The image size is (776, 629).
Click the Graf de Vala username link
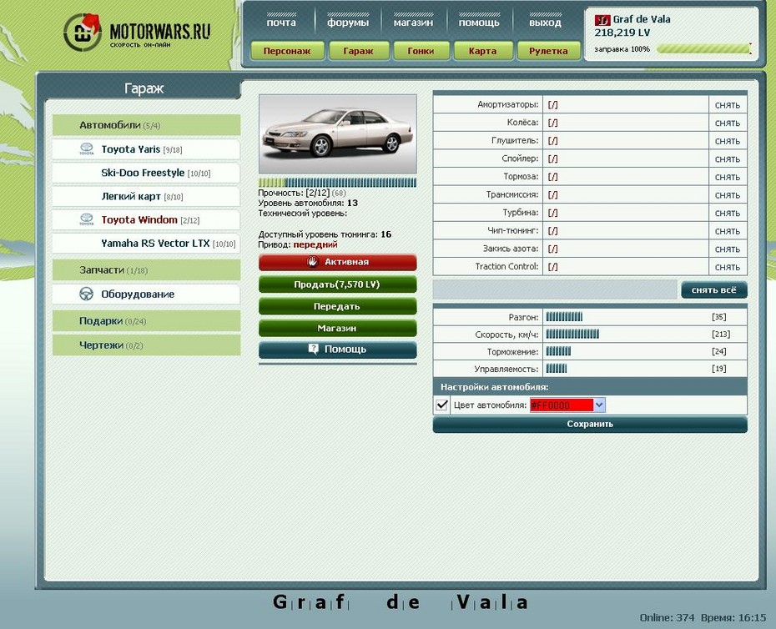point(642,19)
